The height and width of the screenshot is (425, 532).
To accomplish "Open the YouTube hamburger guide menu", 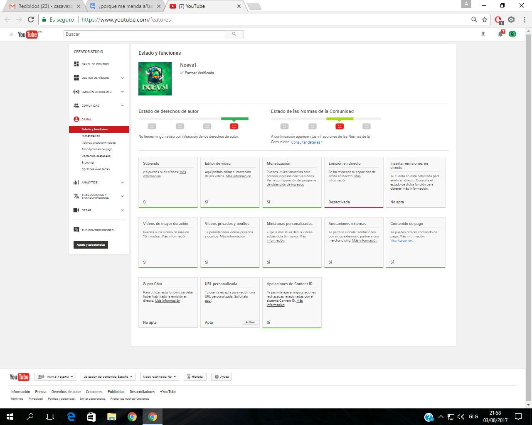I will [x=11, y=34].
